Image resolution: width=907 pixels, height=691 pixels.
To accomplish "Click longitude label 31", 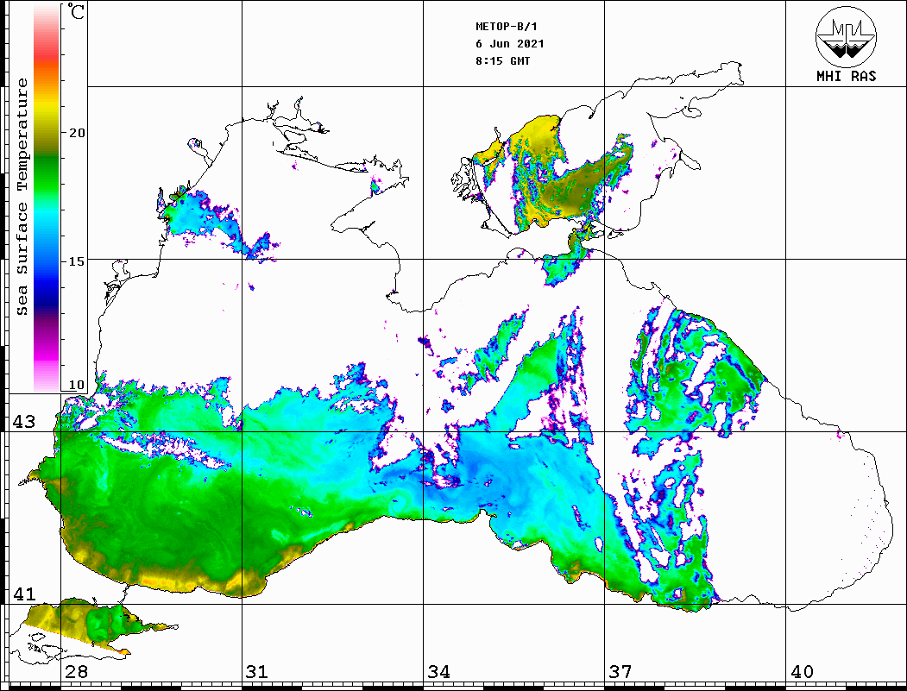I will click(x=257, y=672).
